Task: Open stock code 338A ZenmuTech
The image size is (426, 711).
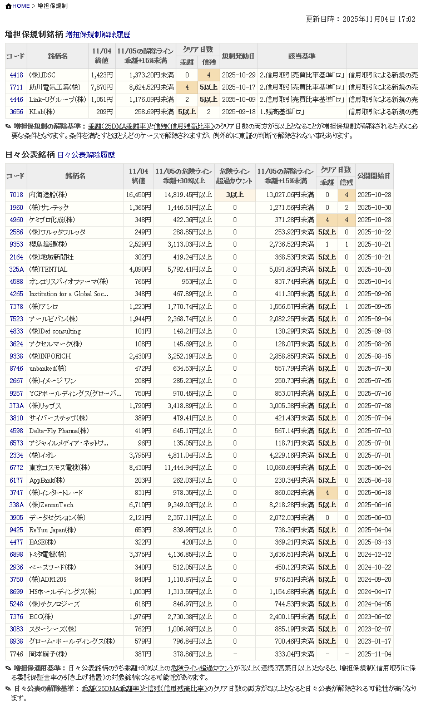Action: pos(16,505)
